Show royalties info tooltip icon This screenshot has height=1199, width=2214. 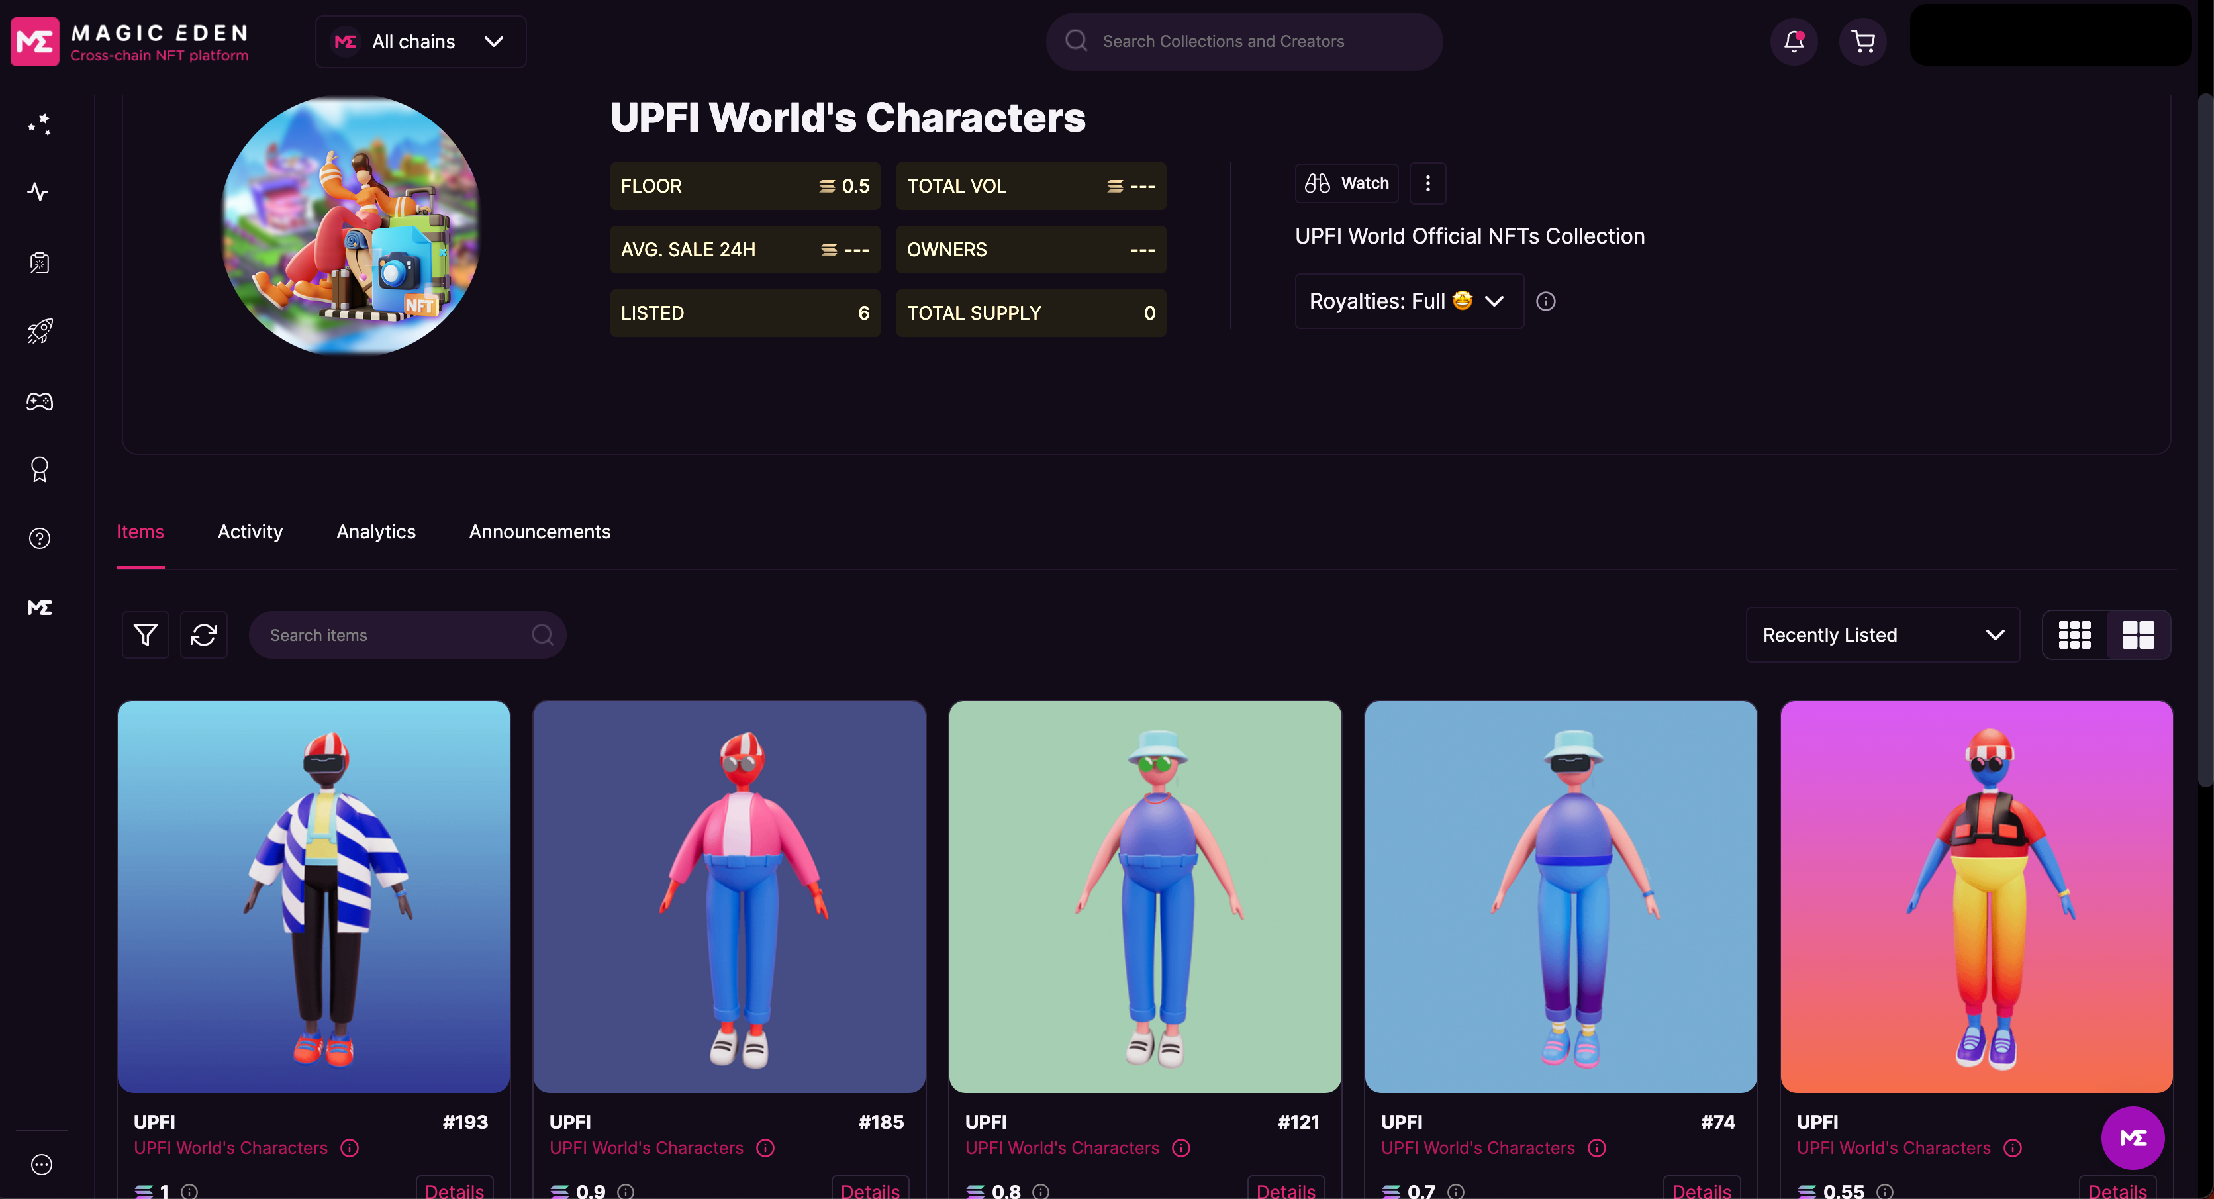pos(1545,301)
